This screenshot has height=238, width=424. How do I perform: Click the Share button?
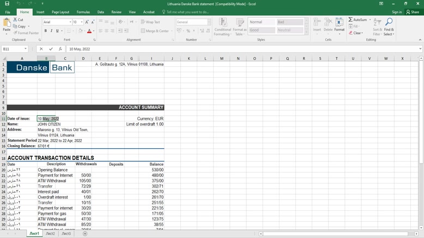click(x=413, y=12)
